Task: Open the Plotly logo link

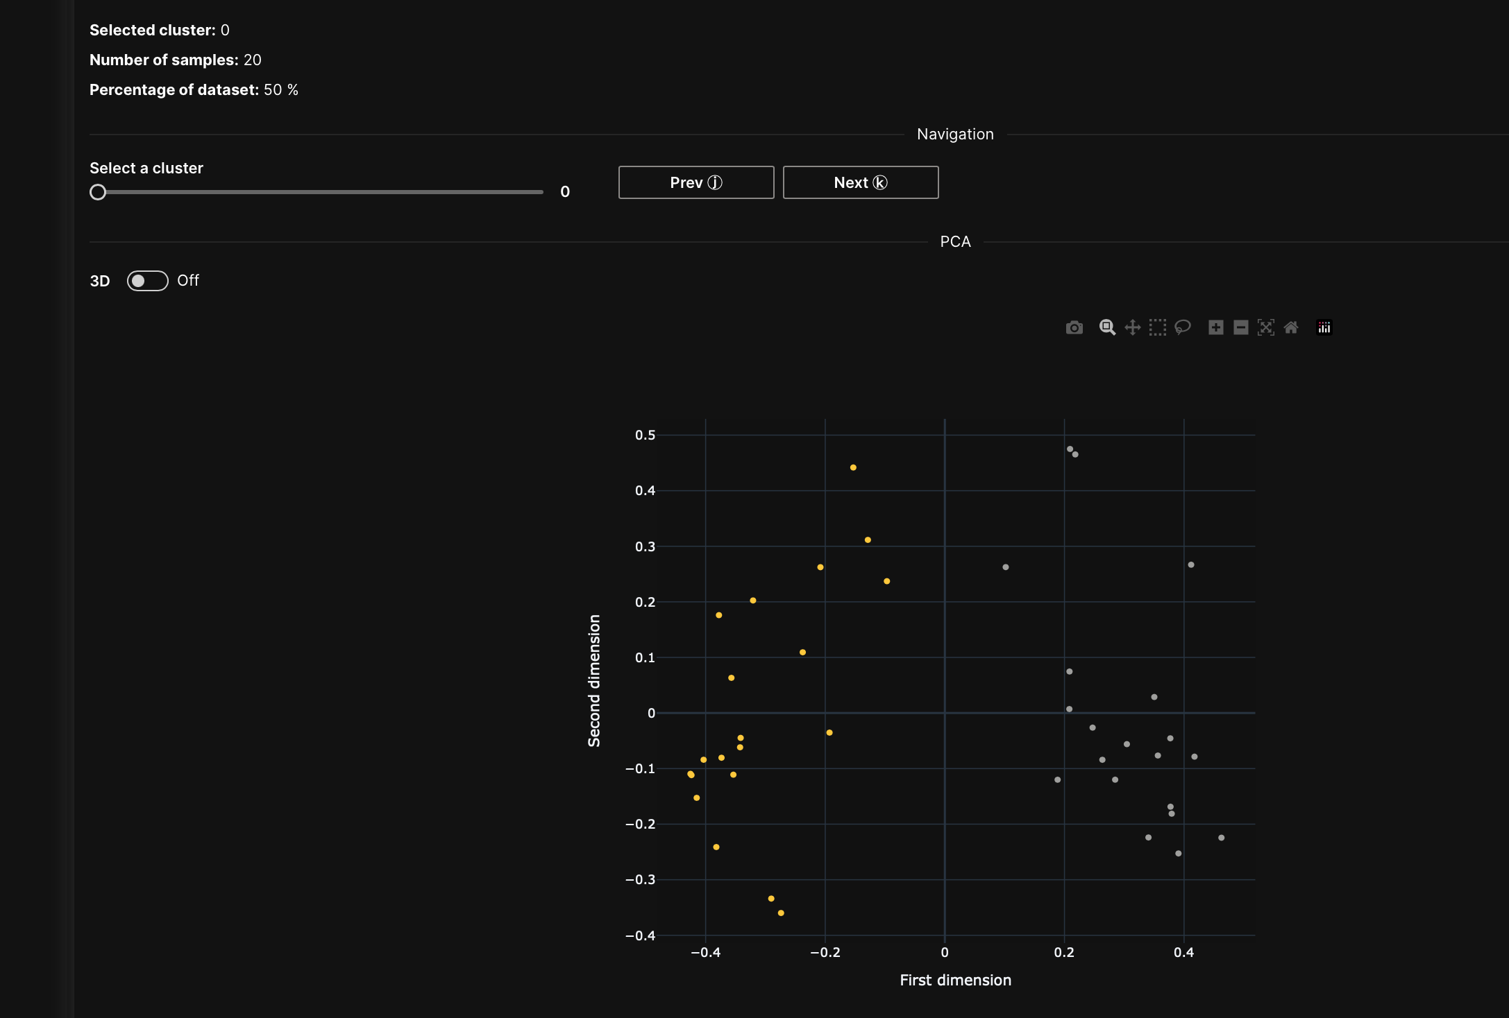Action: pos(1324,327)
